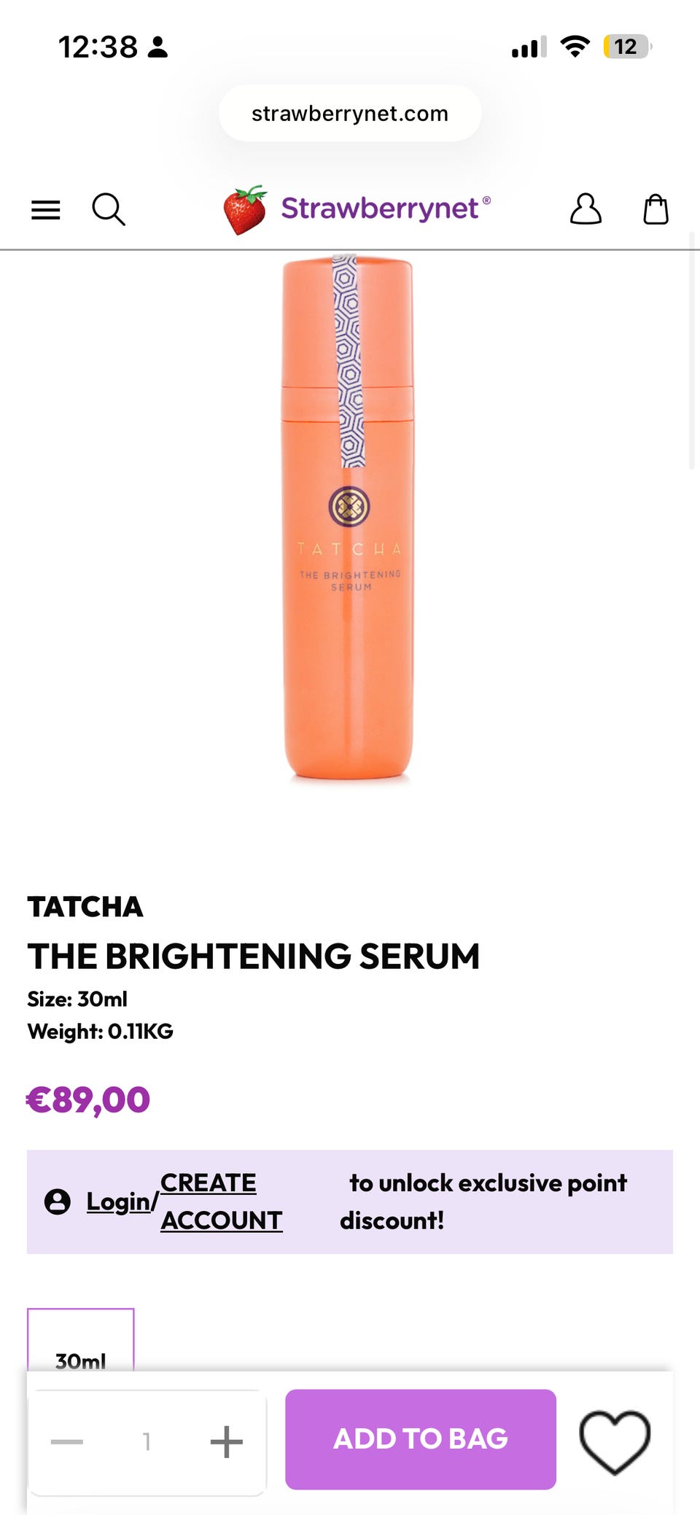
Task: Open the hamburger menu
Action: (x=45, y=210)
